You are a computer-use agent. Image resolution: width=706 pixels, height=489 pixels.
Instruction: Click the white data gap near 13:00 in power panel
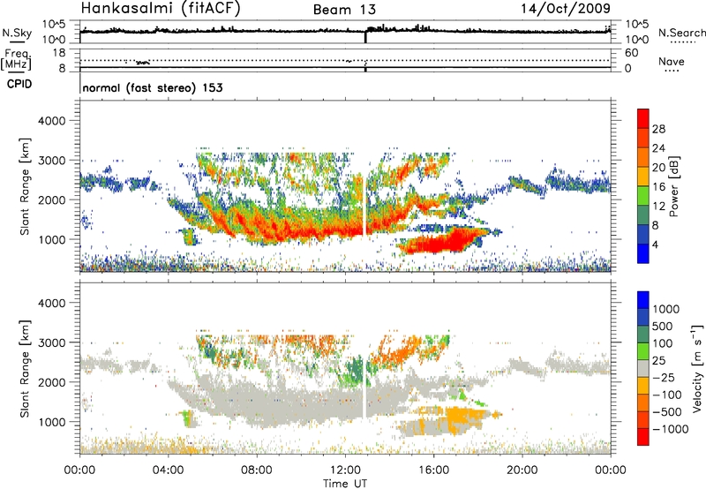[x=364, y=205]
